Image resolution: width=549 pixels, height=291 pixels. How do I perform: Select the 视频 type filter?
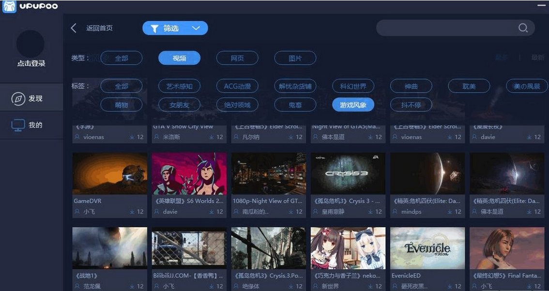pyautogui.click(x=179, y=58)
